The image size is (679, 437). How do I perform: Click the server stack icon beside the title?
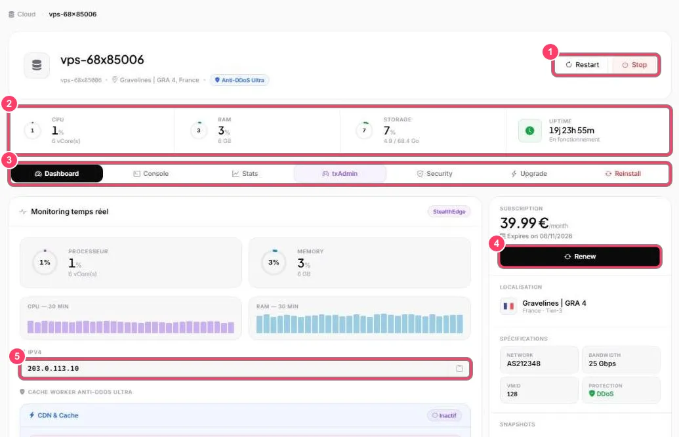[x=37, y=65]
